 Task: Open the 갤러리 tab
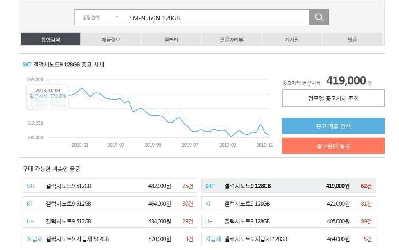click(x=171, y=39)
